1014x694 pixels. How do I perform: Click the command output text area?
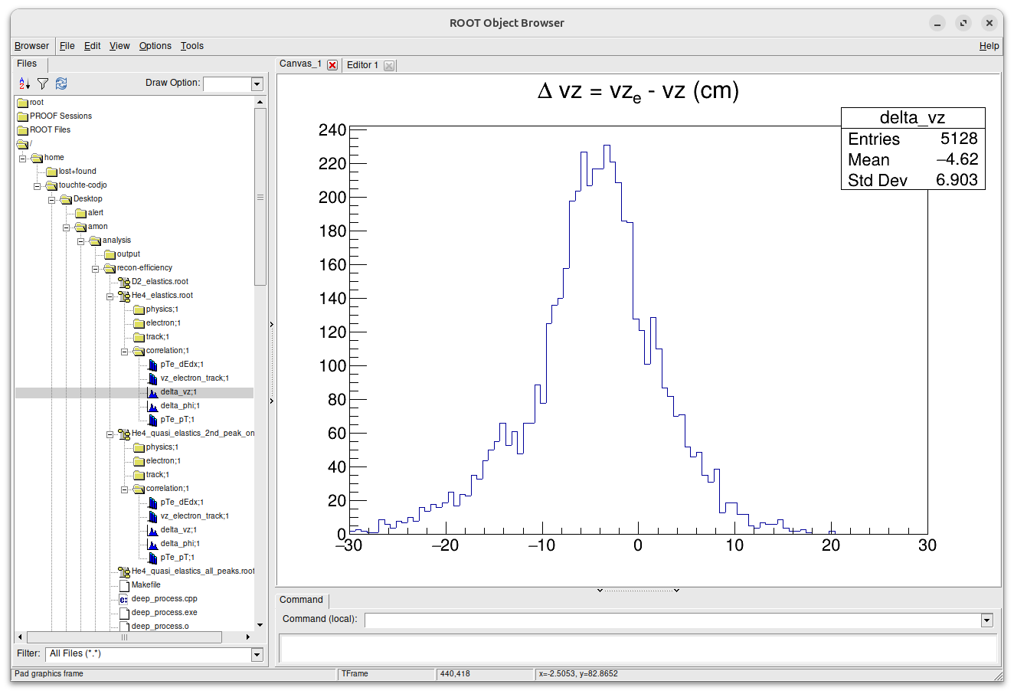click(x=639, y=648)
